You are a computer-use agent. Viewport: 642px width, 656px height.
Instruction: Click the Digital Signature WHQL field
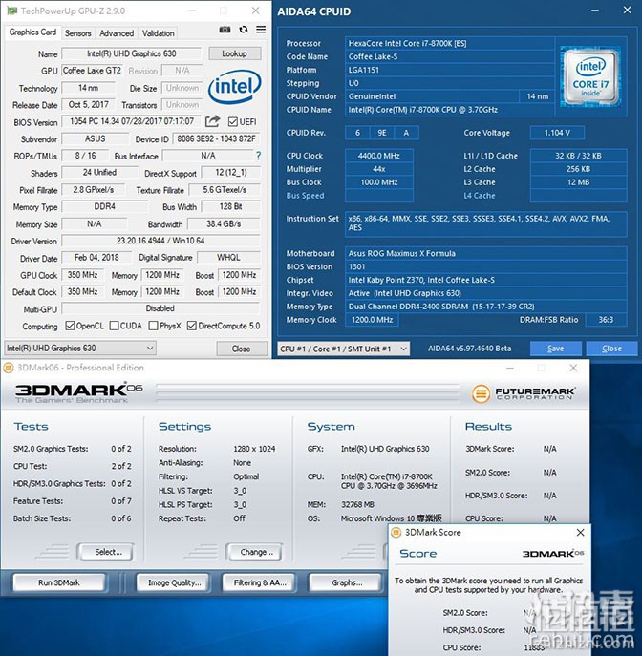tap(228, 257)
